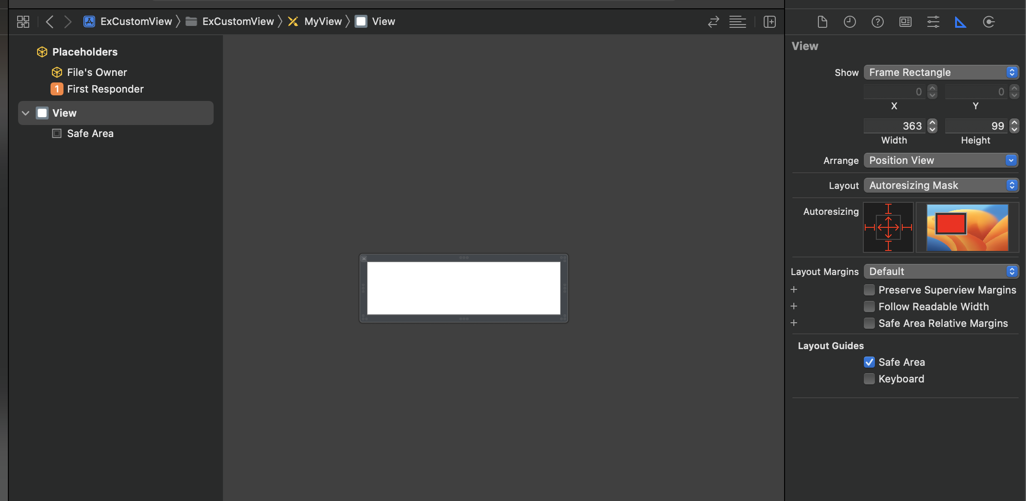
Task: Select File's Owner in outline
Action: click(96, 72)
